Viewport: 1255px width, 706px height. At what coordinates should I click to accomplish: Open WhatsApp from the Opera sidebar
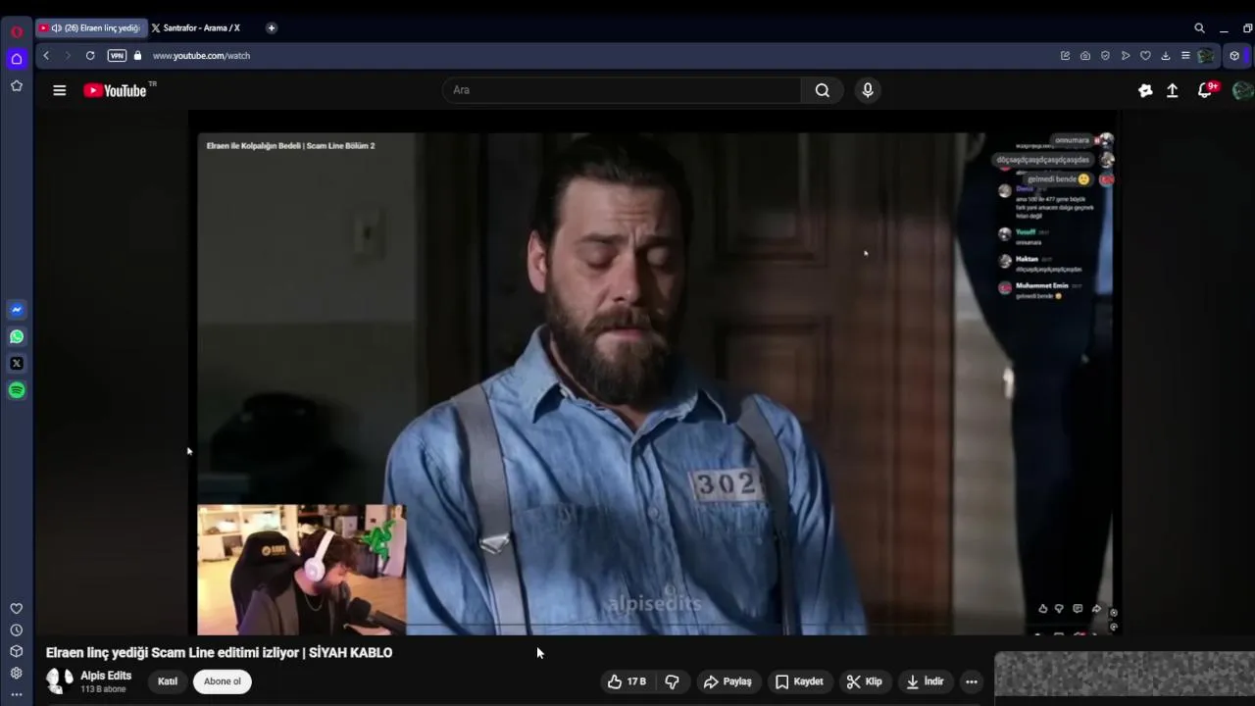coord(17,336)
